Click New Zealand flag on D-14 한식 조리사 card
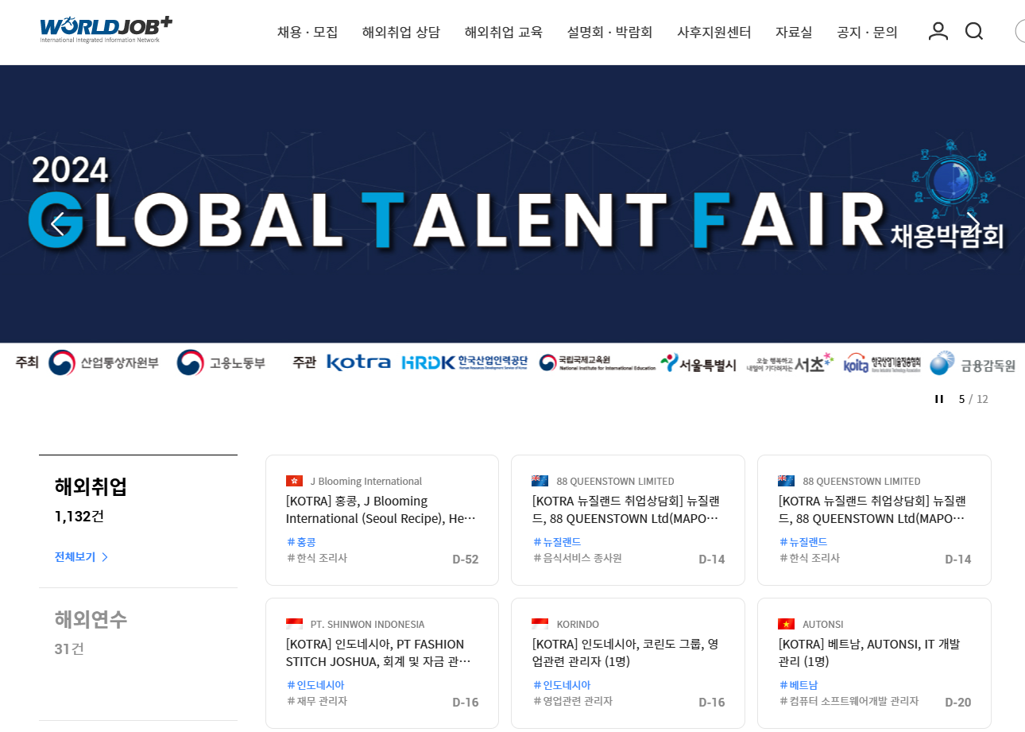 [x=787, y=481]
